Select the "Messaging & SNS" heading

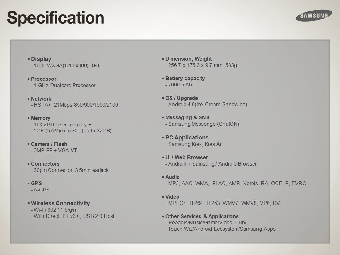pyautogui.click(x=187, y=118)
